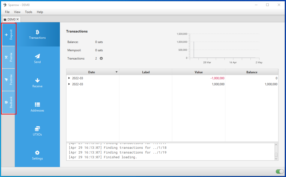
Task: Open the Settings gear panel
Action: [37, 155]
